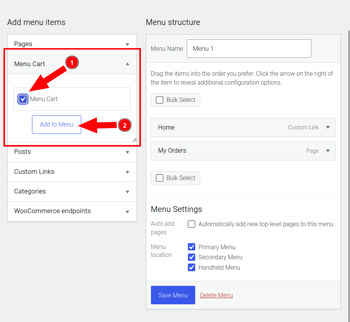Open the WooCommerce endpoints arrow icon
The height and width of the screenshot is (322, 350).
click(x=127, y=212)
